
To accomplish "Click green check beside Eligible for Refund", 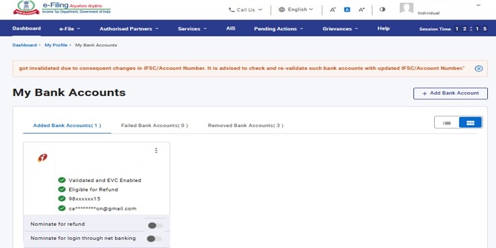I will tap(62, 190).
